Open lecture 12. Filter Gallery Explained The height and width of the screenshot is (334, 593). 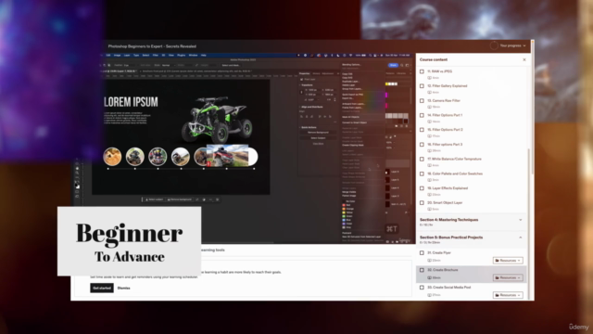pos(447,86)
